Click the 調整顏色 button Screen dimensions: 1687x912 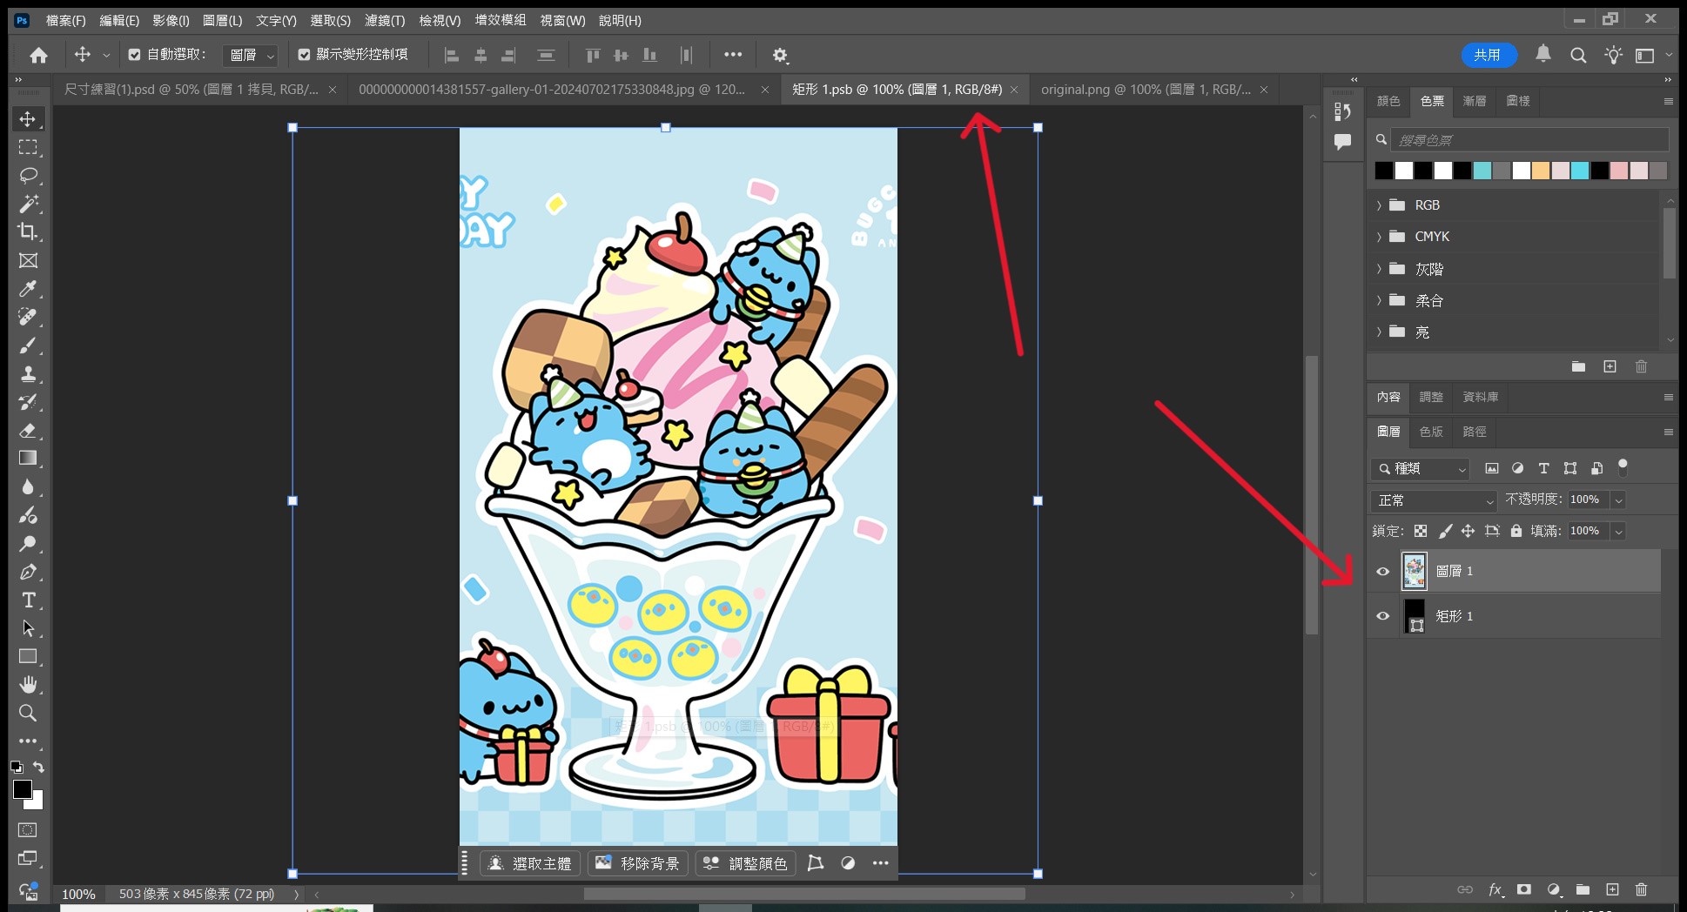pos(746,863)
